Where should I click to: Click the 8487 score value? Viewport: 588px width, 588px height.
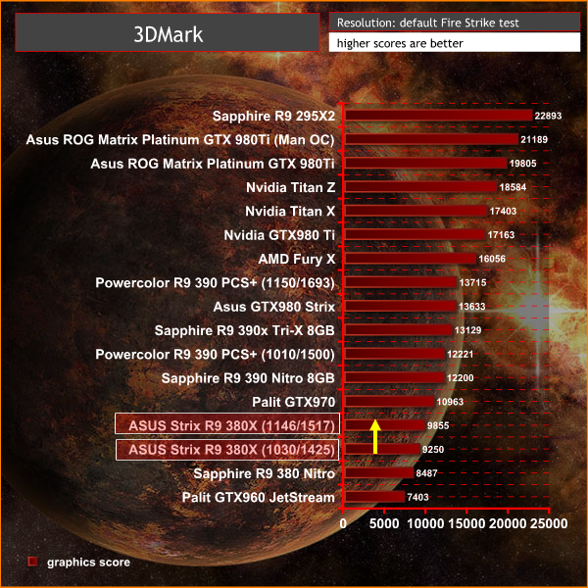tap(426, 473)
